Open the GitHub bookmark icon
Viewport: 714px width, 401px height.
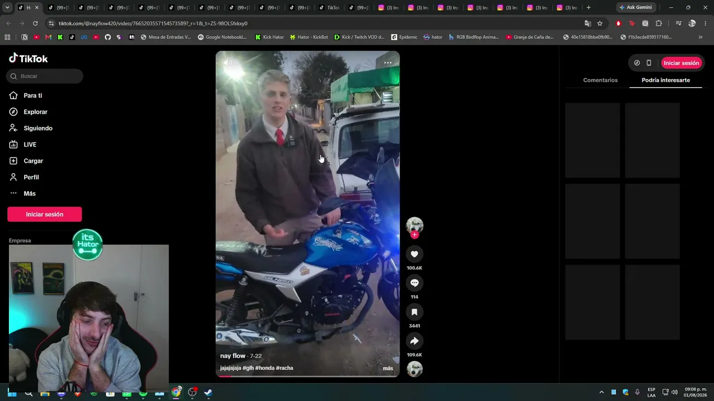click(x=108, y=37)
